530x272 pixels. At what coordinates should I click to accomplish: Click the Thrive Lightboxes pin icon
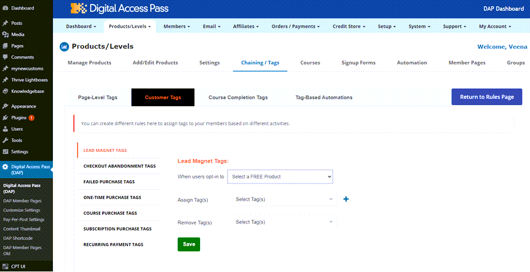pyautogui.click(x=5, y=80)
